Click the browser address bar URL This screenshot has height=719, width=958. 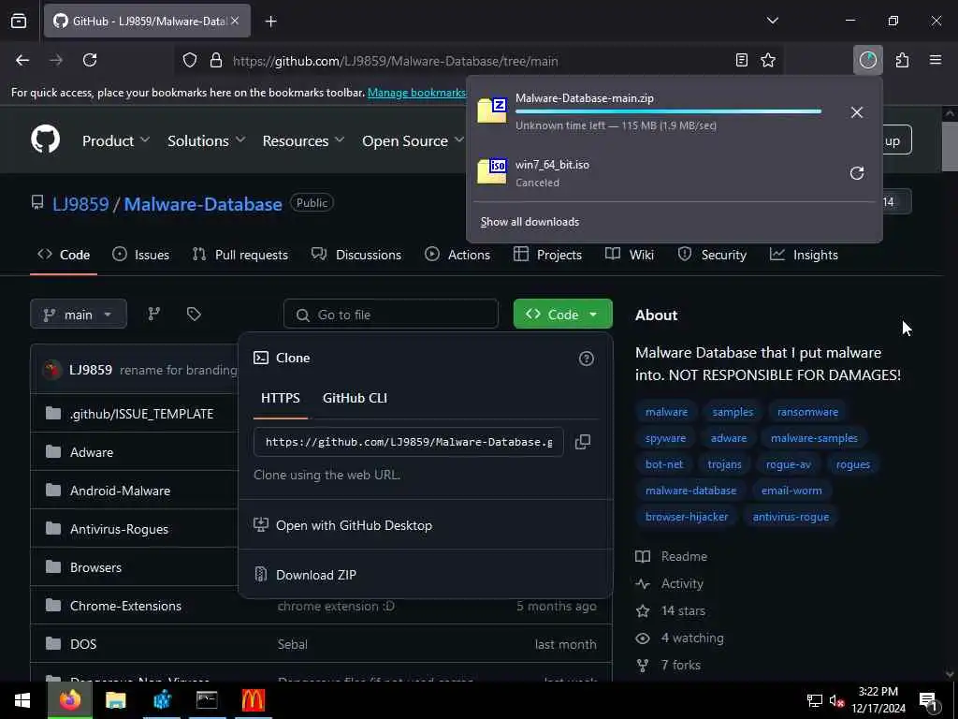[396, 61]
